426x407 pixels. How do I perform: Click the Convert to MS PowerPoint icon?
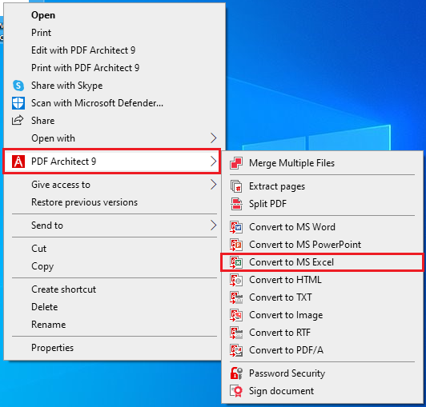(x=236, y=245)
